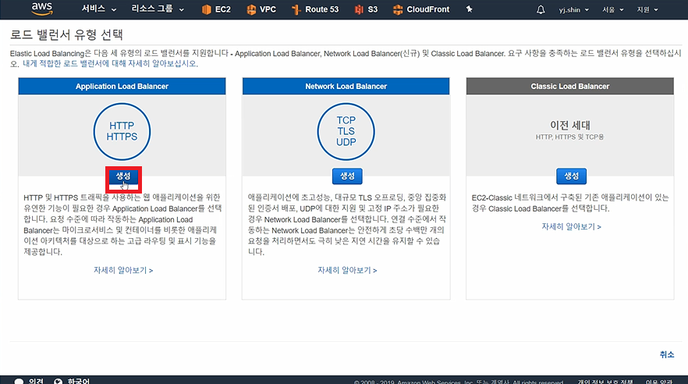This screenshot has width=688, height=384.
Task: Click the Network Load Balancer header
Action: point(346,87)
